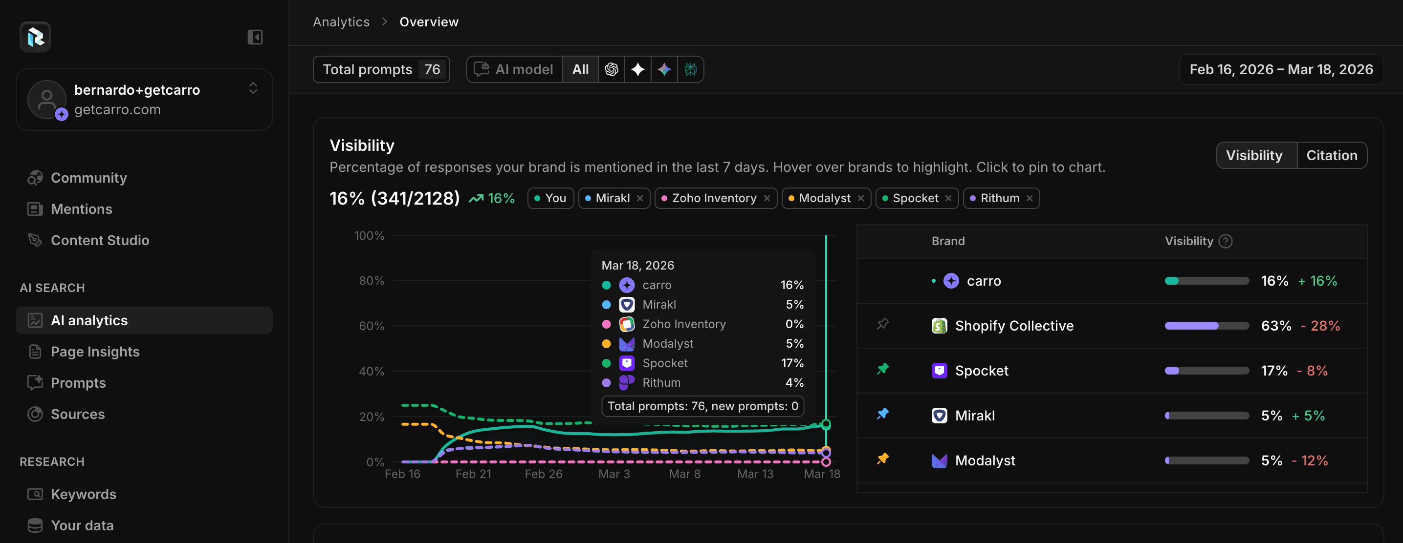This screenshot has height=543, width=1403.
Task: Click the You brand chip
Action: [x=550, y=198]
